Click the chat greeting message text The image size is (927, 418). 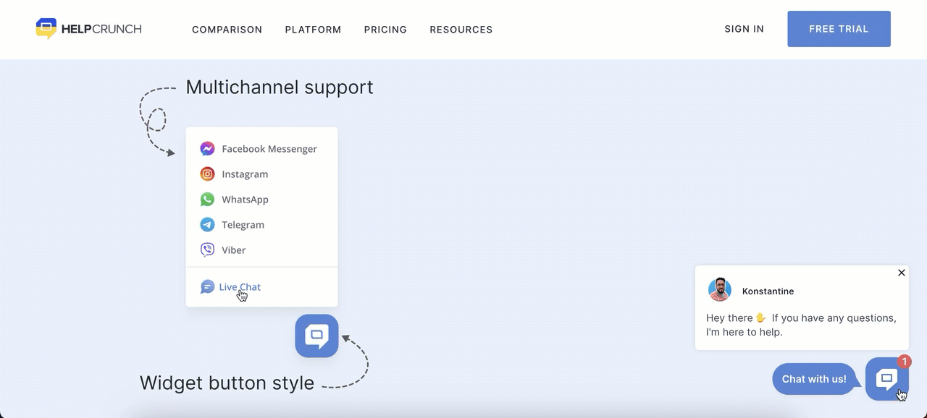[x=801, y=325]
